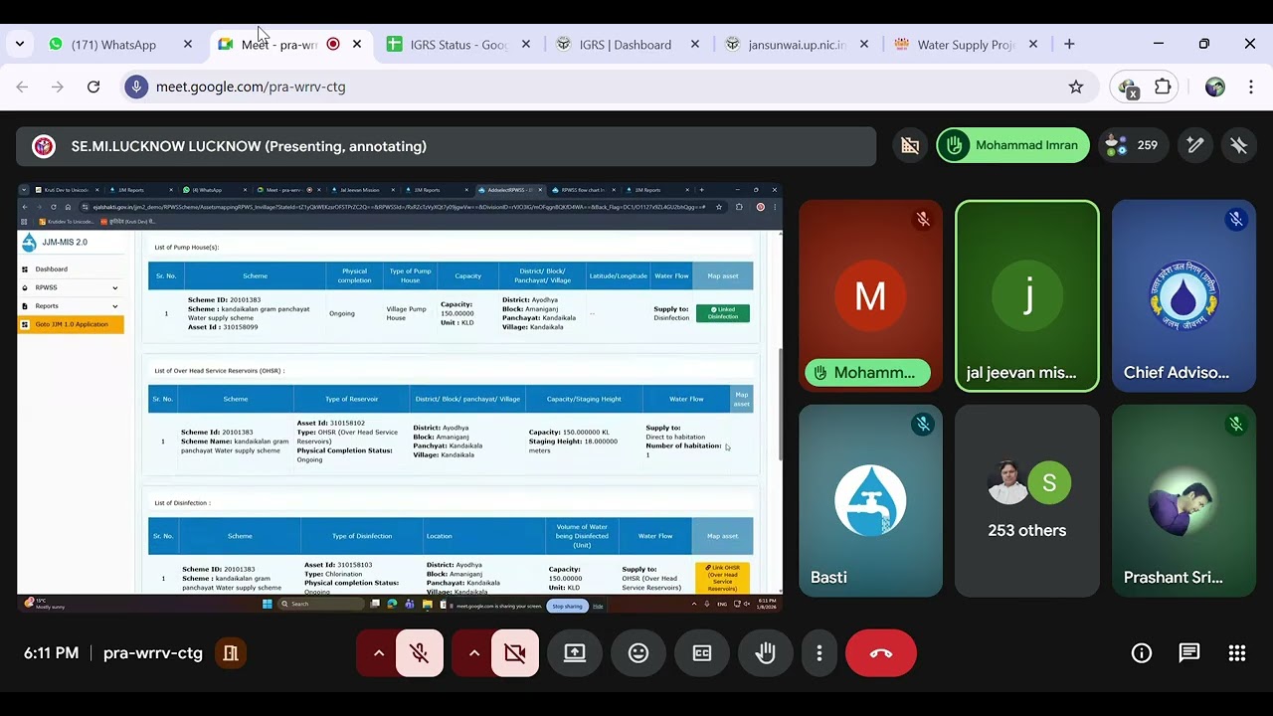Screen dimensions: 1273x716
Task: Toggle the Meet camera button
Action: (514, 653)
